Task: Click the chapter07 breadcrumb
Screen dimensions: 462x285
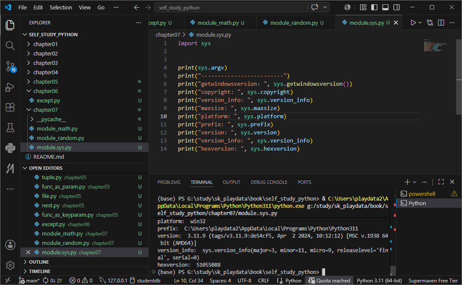Action: pyautogui.click(x=168, y=35)
